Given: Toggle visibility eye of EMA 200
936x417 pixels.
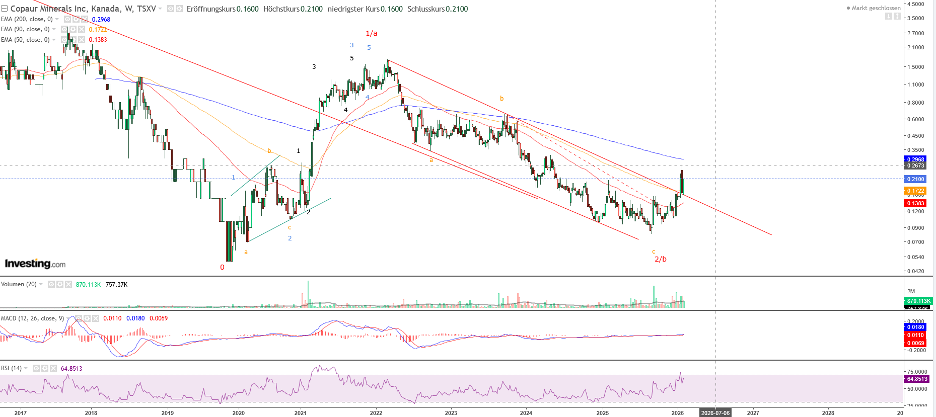Looking at the screenshot, I should click(67, 19).
